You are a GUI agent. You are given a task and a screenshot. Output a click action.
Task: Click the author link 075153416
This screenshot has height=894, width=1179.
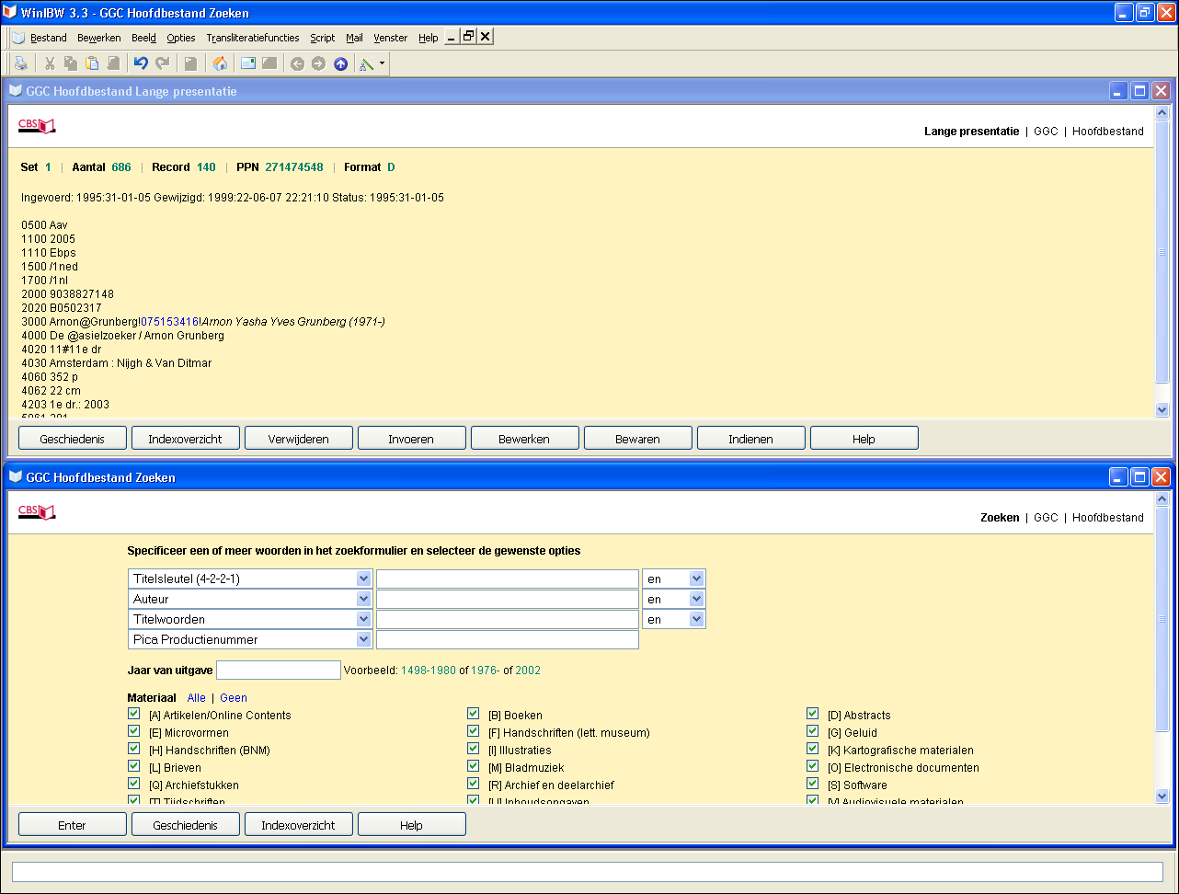coord(169,322)
